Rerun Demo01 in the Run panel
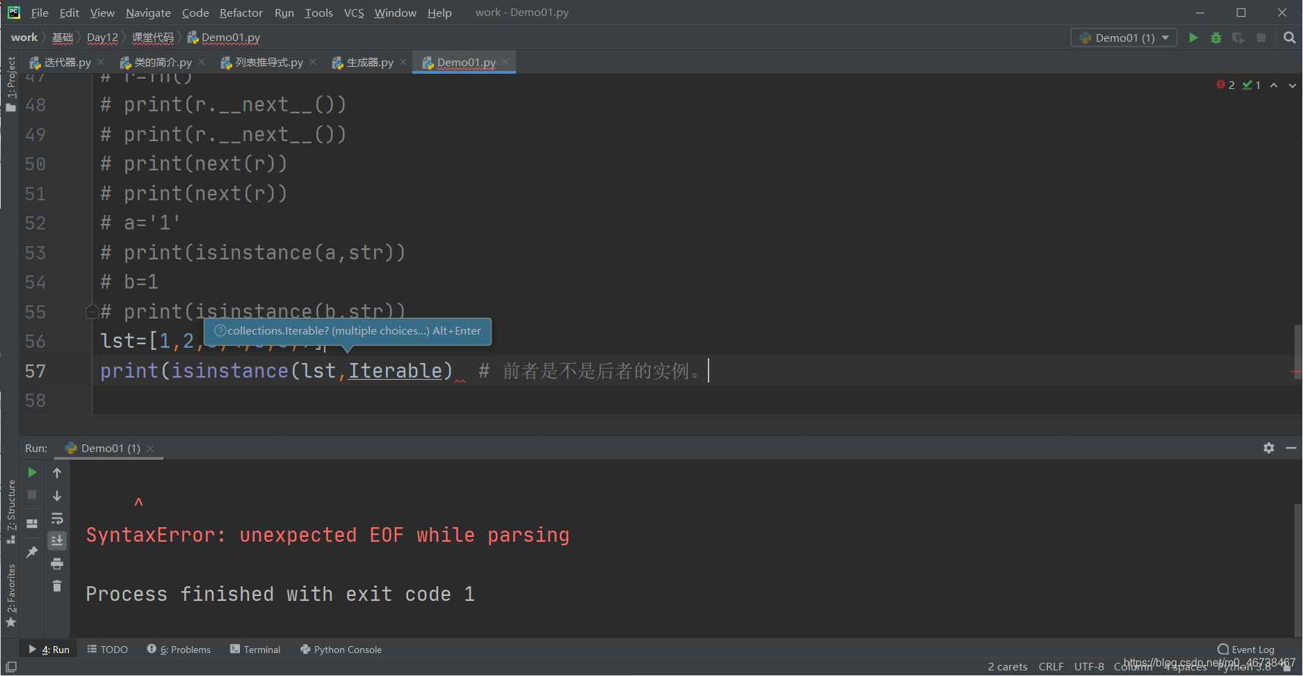 [32, 472]
